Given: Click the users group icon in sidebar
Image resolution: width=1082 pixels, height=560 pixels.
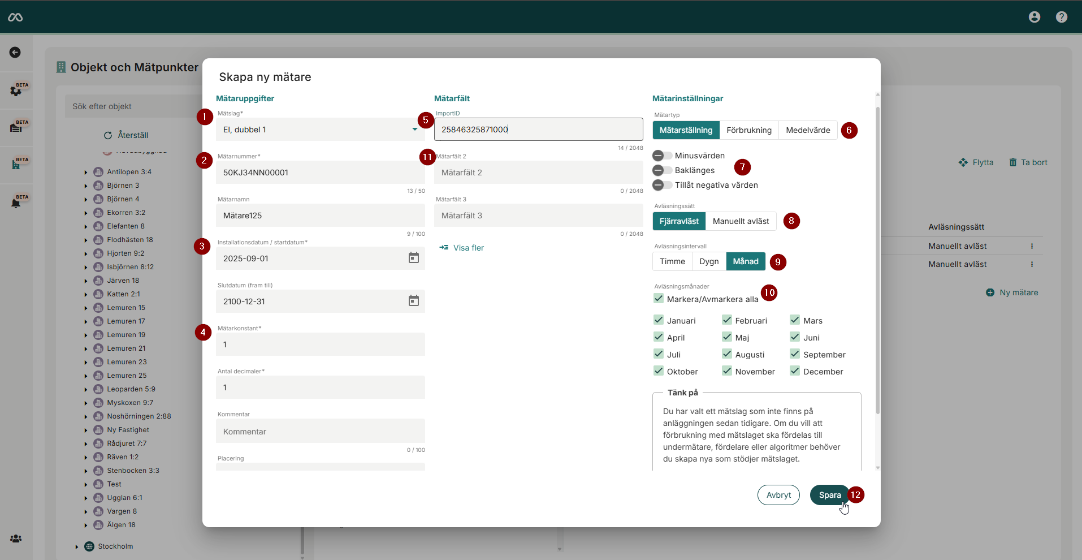Looking at the screenshot, I should tap(16, 539).
